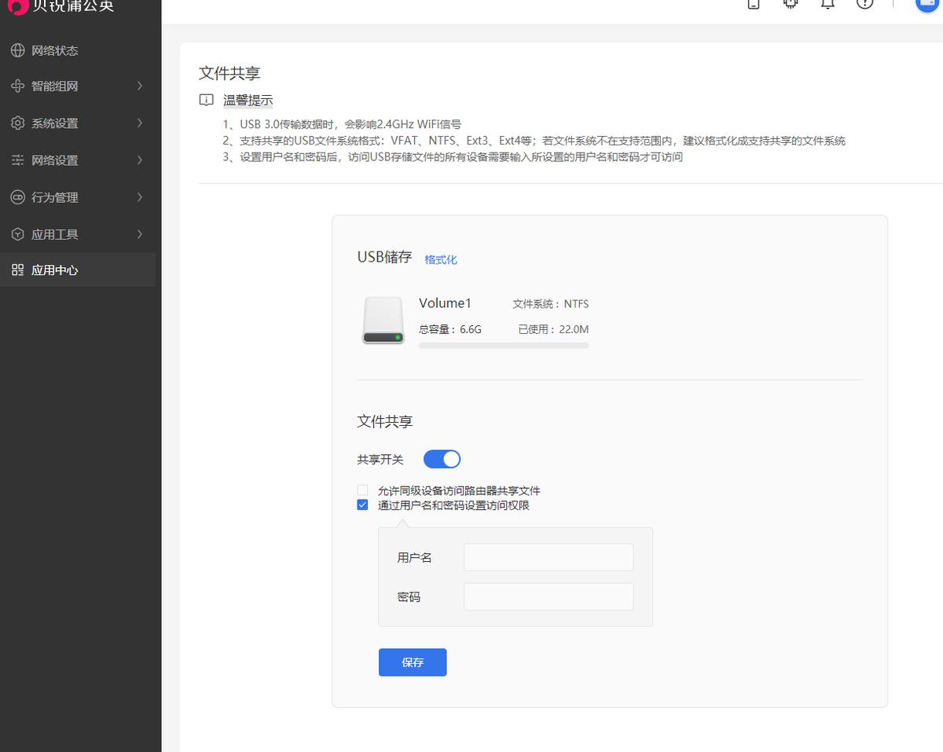This screenshot has width=943, height=752.
Task: Enable 允许同级设备访问路由器共享文件 checkbox
Action: coord(362,490)
